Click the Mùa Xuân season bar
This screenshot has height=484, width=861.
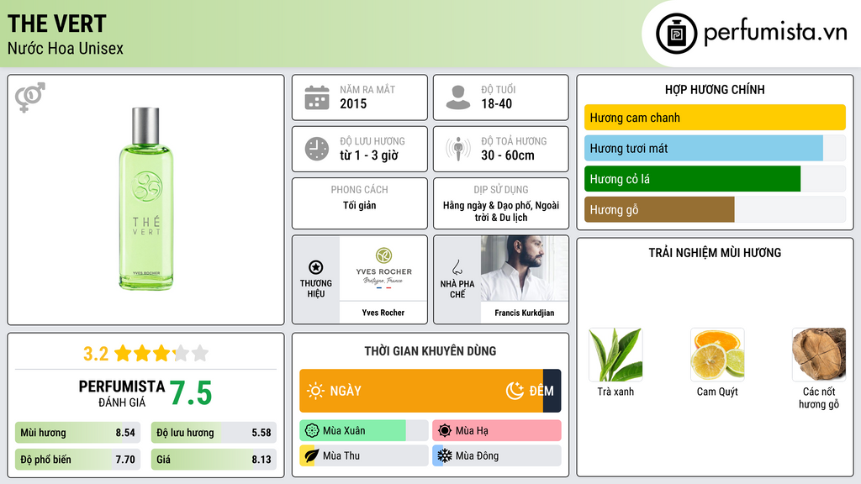point(363,431)
